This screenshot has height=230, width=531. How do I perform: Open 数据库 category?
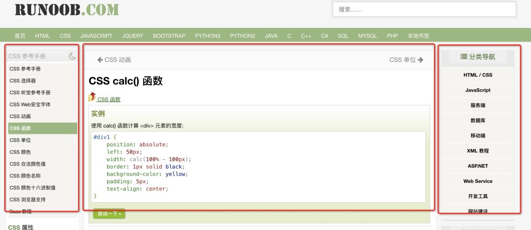(478, 121)
